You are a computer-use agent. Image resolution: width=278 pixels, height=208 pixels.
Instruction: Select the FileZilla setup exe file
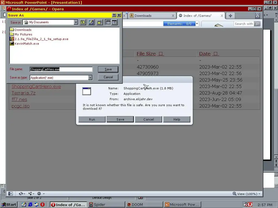[x=39, y=39]
